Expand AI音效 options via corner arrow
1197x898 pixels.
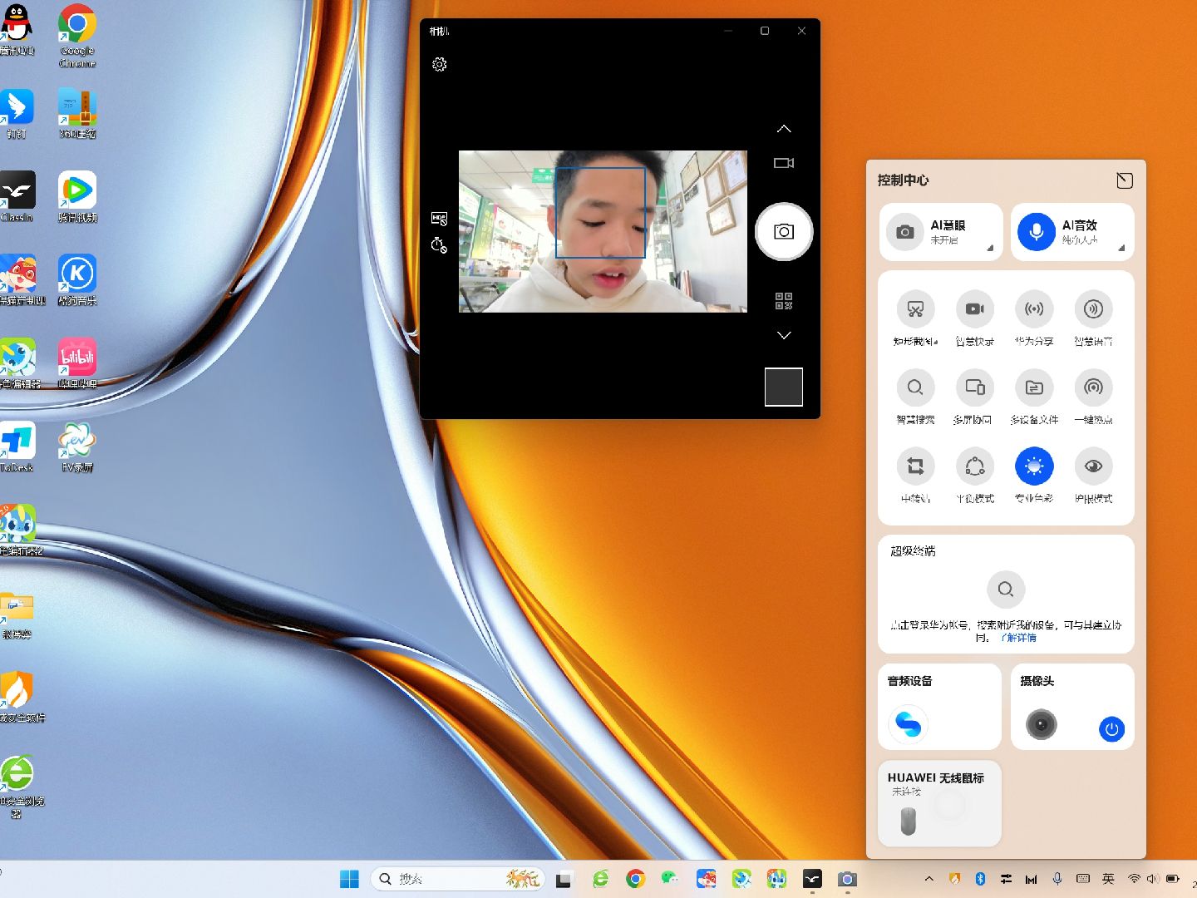pos(1121,248)
